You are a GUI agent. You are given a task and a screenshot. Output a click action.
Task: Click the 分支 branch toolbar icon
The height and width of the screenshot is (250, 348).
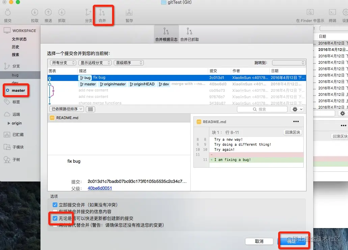pos(88,12)
